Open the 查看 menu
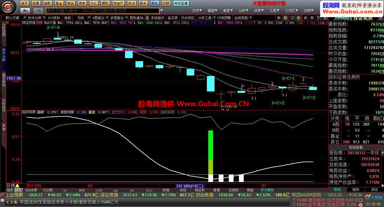 coord(228,11)
